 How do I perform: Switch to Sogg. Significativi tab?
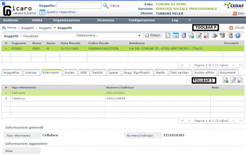(x=137, y=72)
